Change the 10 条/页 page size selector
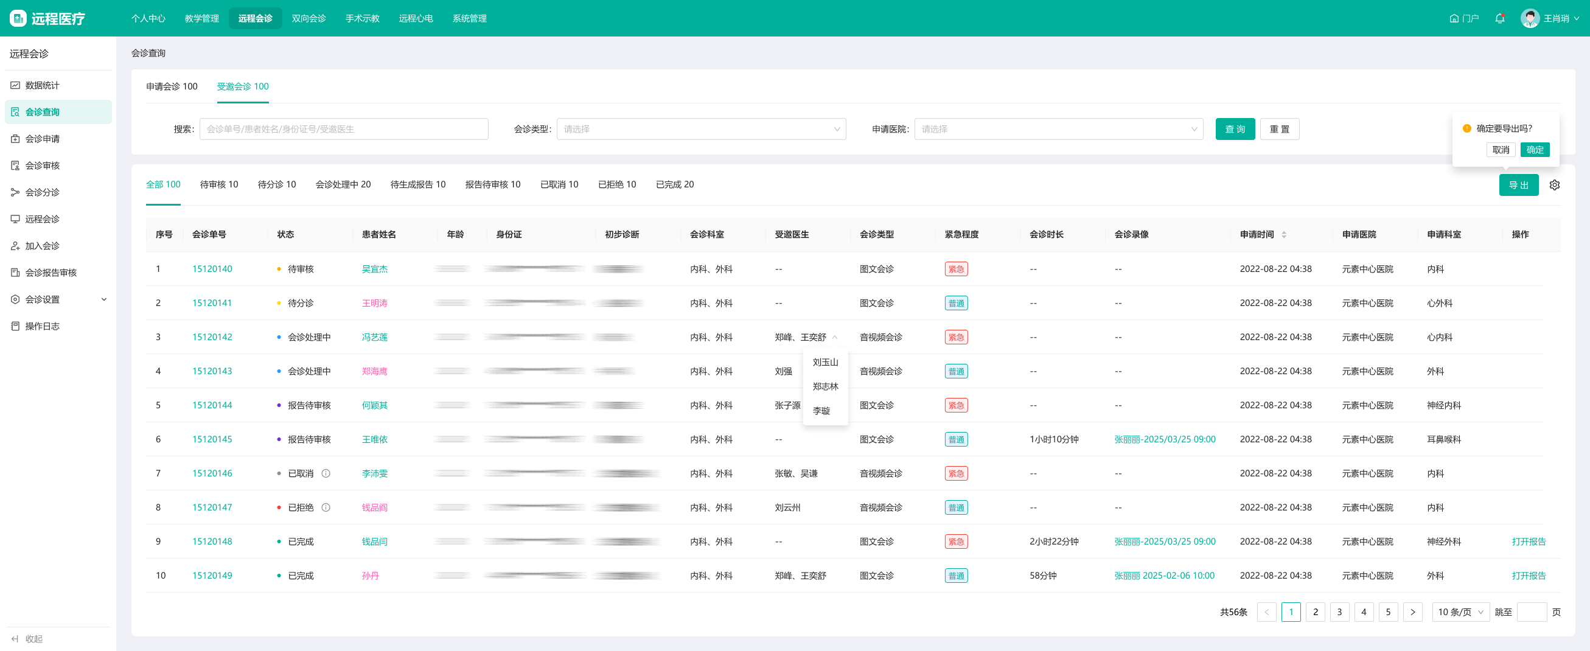This screenshot has height=651, width=1590. point(1460,612)
